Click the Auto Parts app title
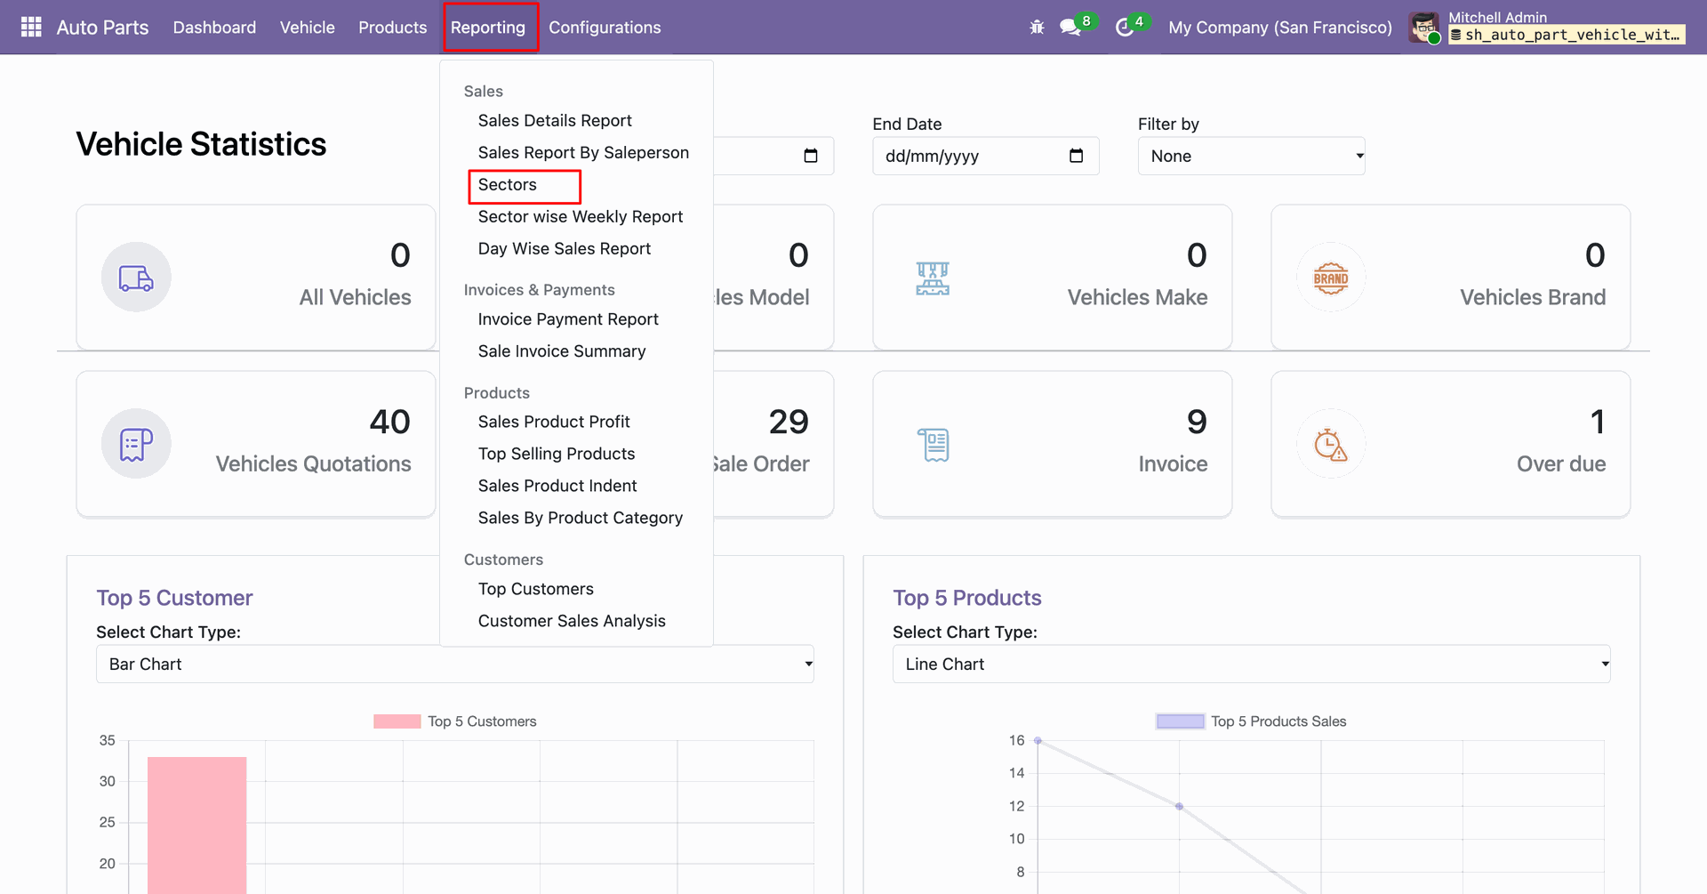This screenshot has height=894, width=1707. tap(103, 28)
